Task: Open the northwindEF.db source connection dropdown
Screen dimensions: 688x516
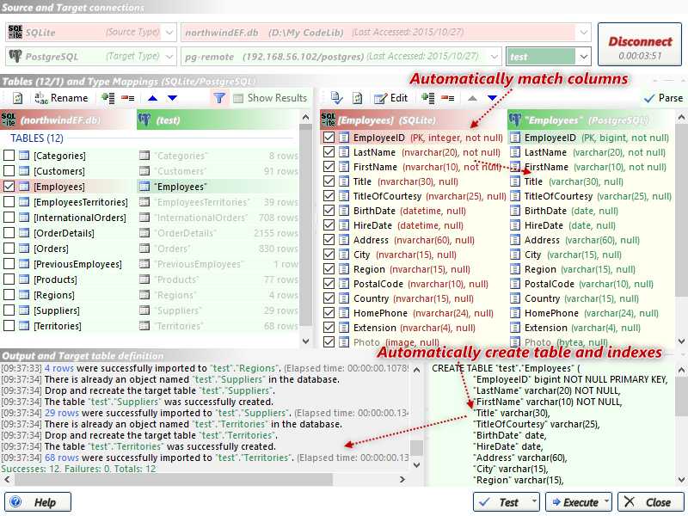Action: tap(583, 32)
